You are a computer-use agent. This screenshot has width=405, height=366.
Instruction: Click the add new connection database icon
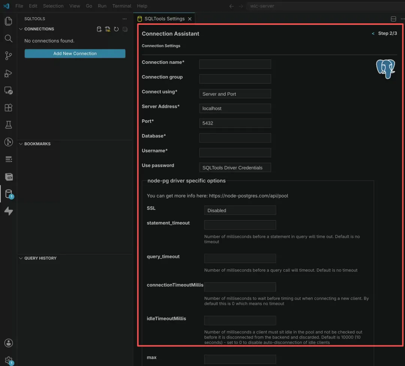tap(99, 29)
